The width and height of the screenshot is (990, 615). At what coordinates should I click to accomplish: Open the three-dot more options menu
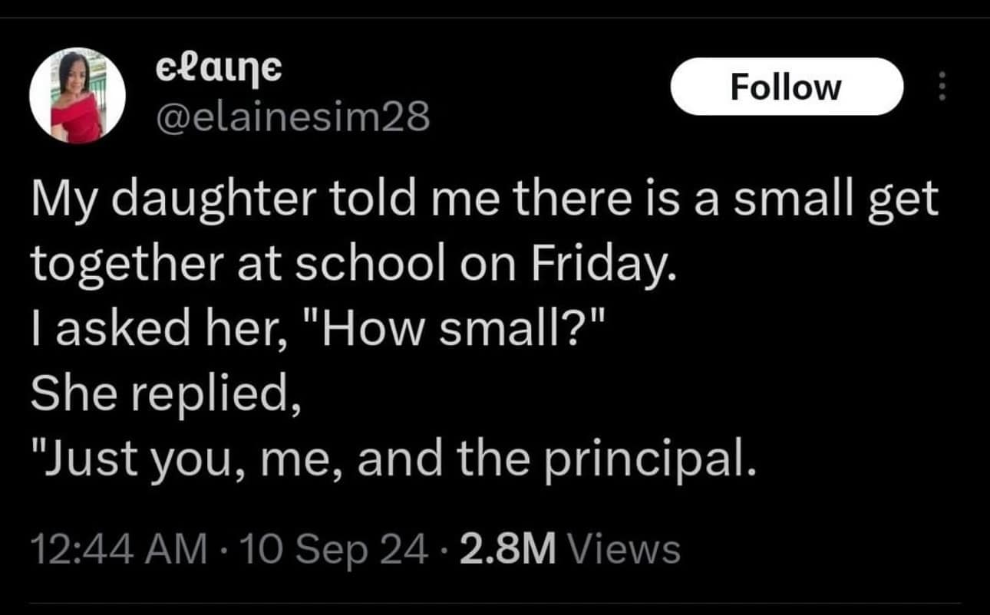point(942,87)
